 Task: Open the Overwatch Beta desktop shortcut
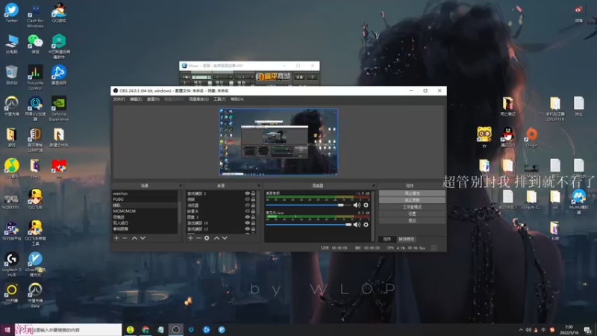tap(35, 295)
